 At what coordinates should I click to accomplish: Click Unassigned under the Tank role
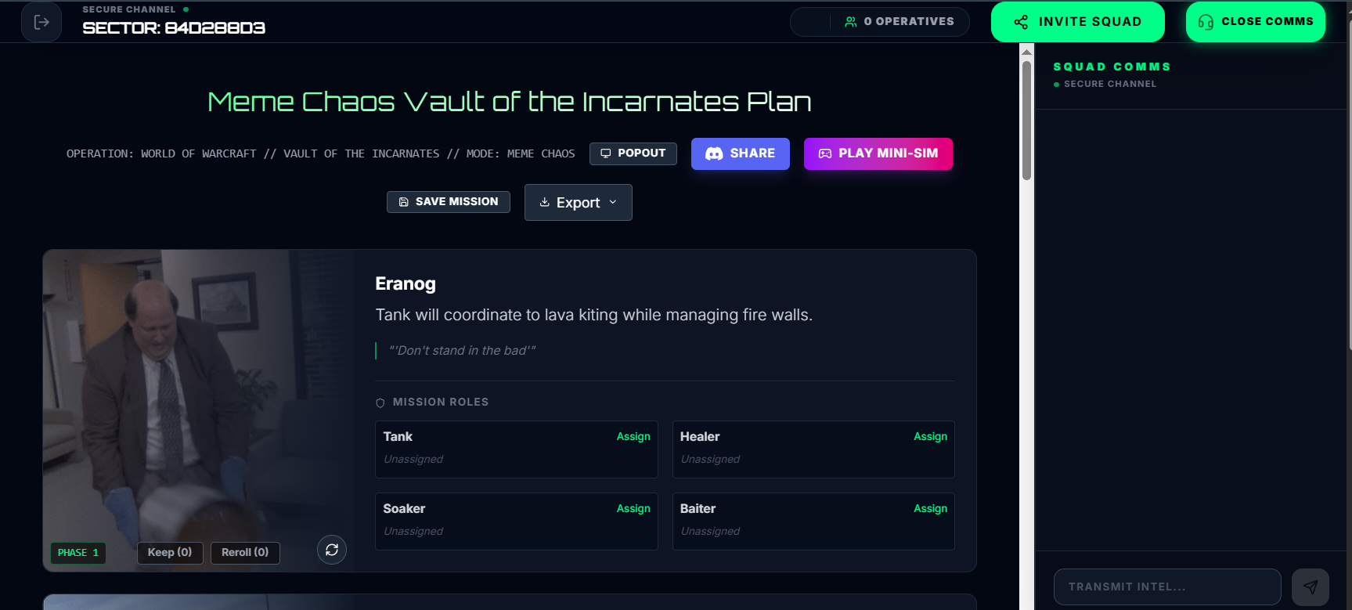[413, 460]
